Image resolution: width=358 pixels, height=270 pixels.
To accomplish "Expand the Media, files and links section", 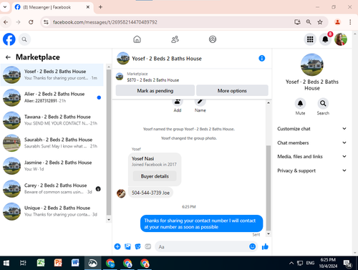I will [x=311, y=157].
